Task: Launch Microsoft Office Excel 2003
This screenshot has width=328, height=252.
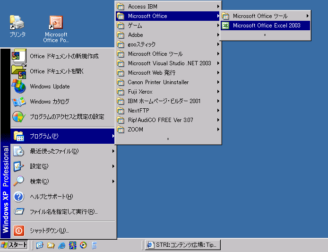Action: click(x=265, y=26)
